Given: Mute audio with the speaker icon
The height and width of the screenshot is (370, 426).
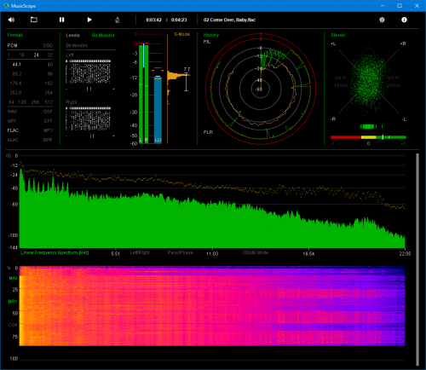Looking at the screenshot, I should pos(11,20).
